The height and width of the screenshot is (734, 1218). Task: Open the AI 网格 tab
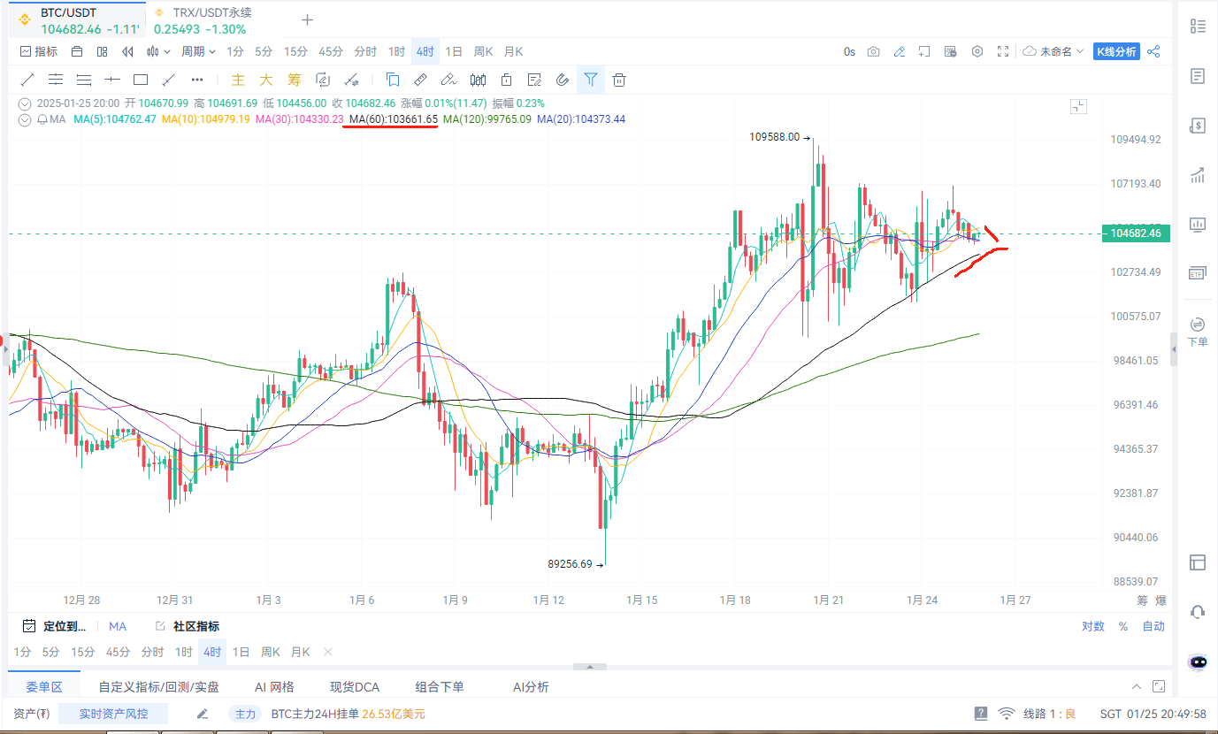coord(274,687)
